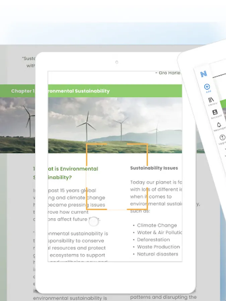The width and height of the screenshot is (226, 301).
Task: Click the 'Water & Air Pollution' bullet
Action: (159, 232)
